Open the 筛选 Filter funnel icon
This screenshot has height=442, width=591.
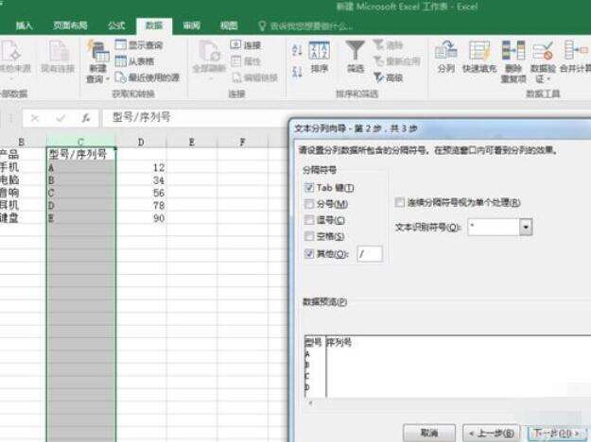coord(355,50)
